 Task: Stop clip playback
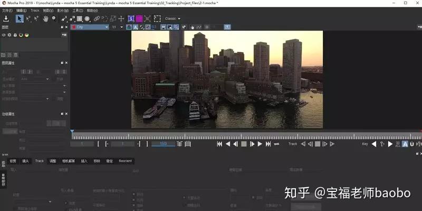[x=244, y=144]
